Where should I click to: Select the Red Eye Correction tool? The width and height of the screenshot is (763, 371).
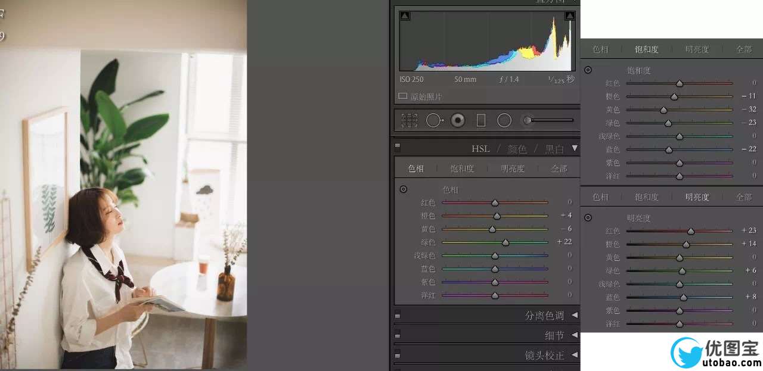coord(458,120)
